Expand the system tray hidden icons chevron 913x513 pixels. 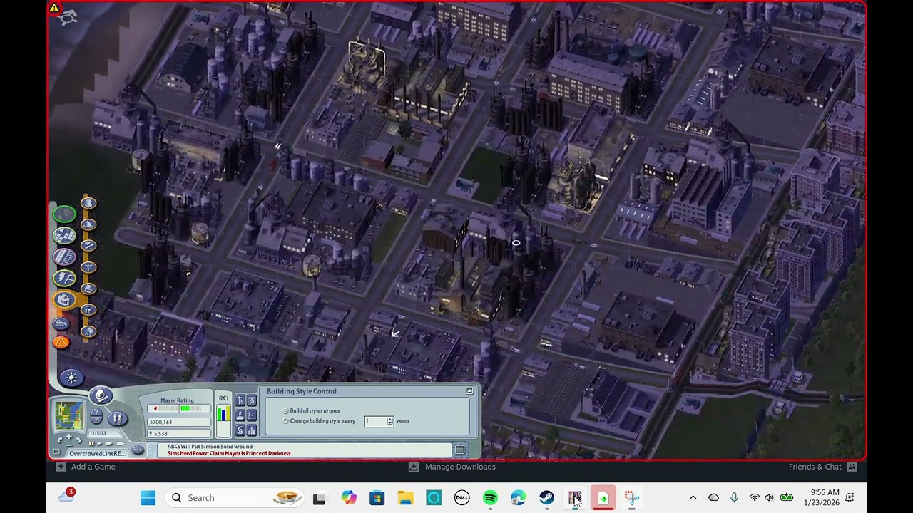(x=693, y=498)
